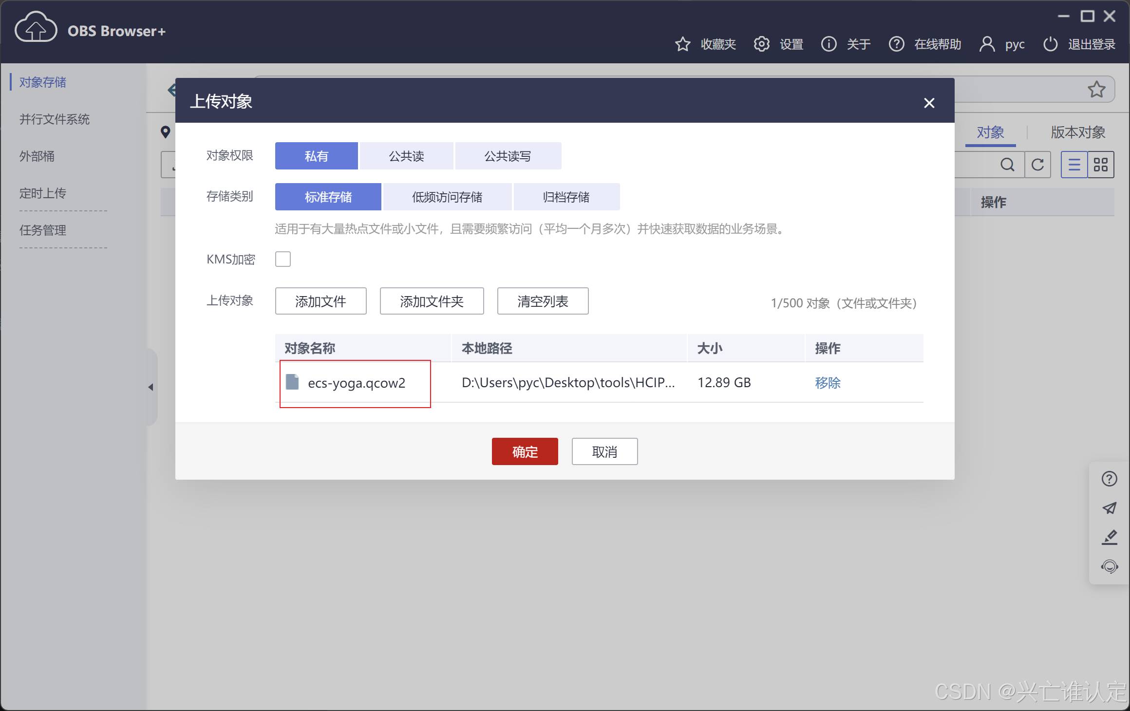Click the pyc user account icon
1130x711 pixels.
[987, 44]
